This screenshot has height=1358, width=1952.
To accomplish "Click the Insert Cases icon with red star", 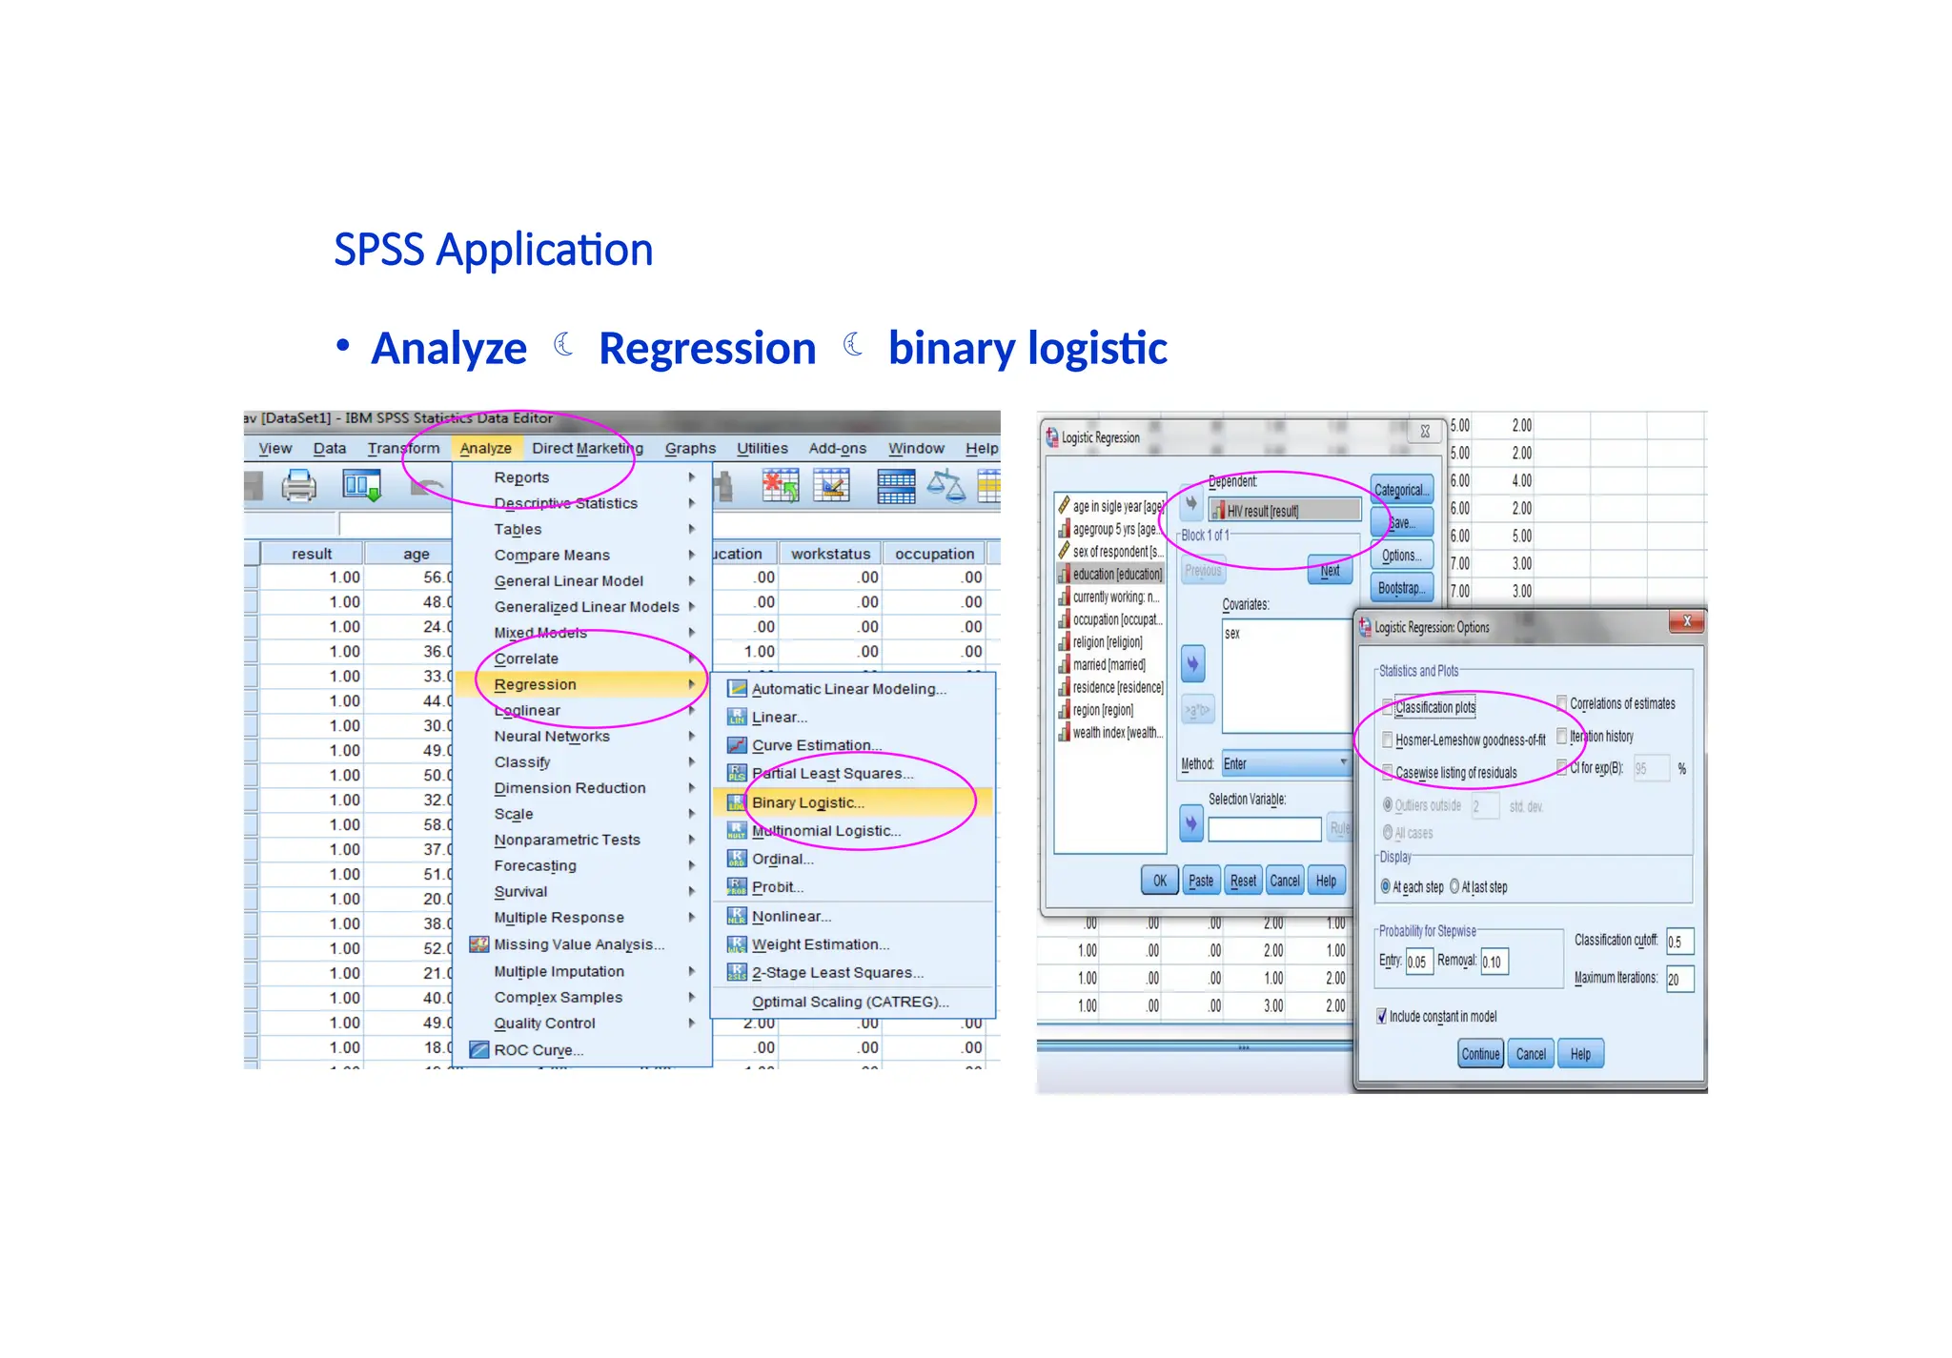I will coord(780,486).
